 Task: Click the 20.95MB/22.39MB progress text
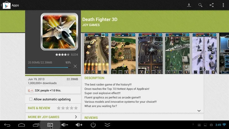(40, 62)
